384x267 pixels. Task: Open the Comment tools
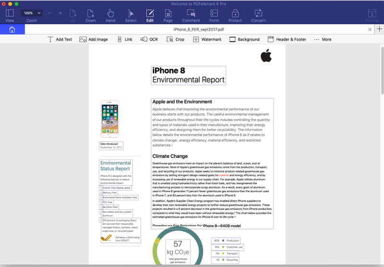point(191,16)
